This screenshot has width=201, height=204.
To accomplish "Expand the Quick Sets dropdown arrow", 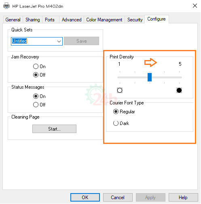I will point(59,41).
